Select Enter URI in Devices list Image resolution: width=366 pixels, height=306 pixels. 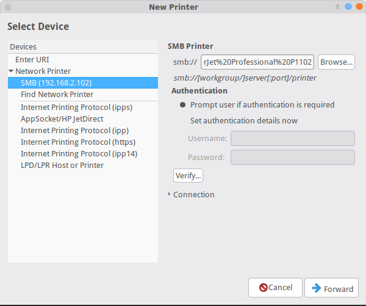[33, 60]
